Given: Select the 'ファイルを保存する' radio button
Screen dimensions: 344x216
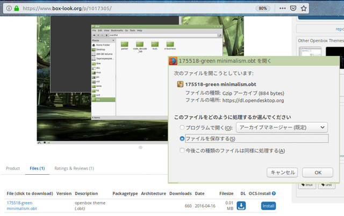Looking at the screenshot, I should pos(182,138).
